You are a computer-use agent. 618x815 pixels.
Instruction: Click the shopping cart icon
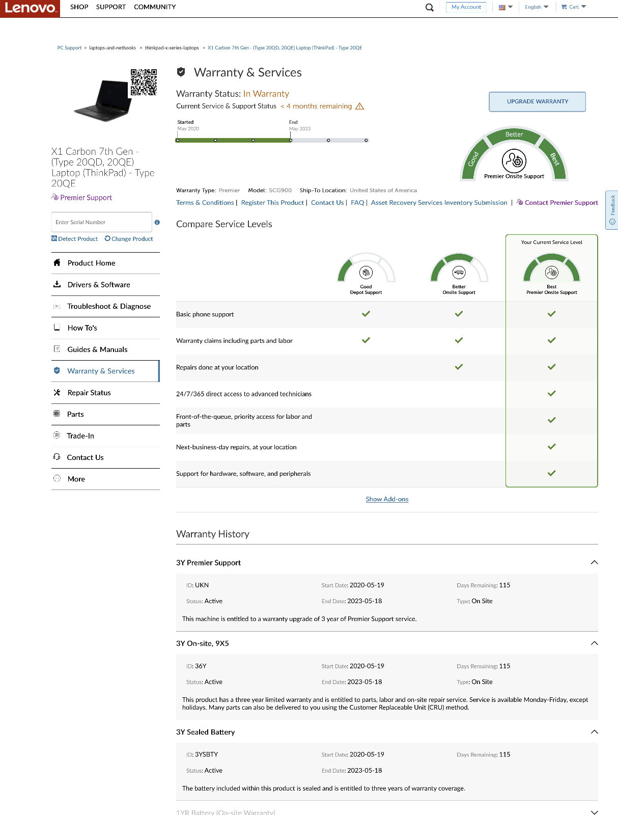(x=564, y=7)
